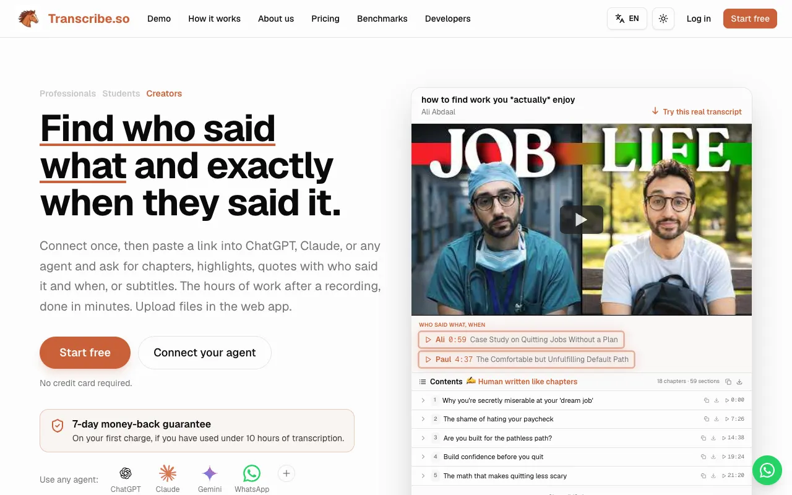Open Benchmarks in the navigation
Screen dimensions: 792x495
click(382, 19)
